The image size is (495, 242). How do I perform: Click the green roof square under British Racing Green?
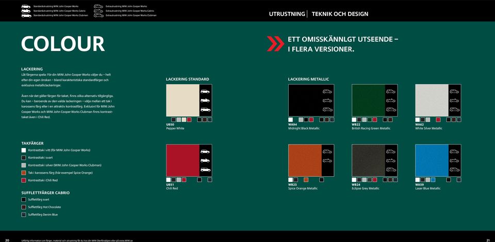tap(369, 120)
